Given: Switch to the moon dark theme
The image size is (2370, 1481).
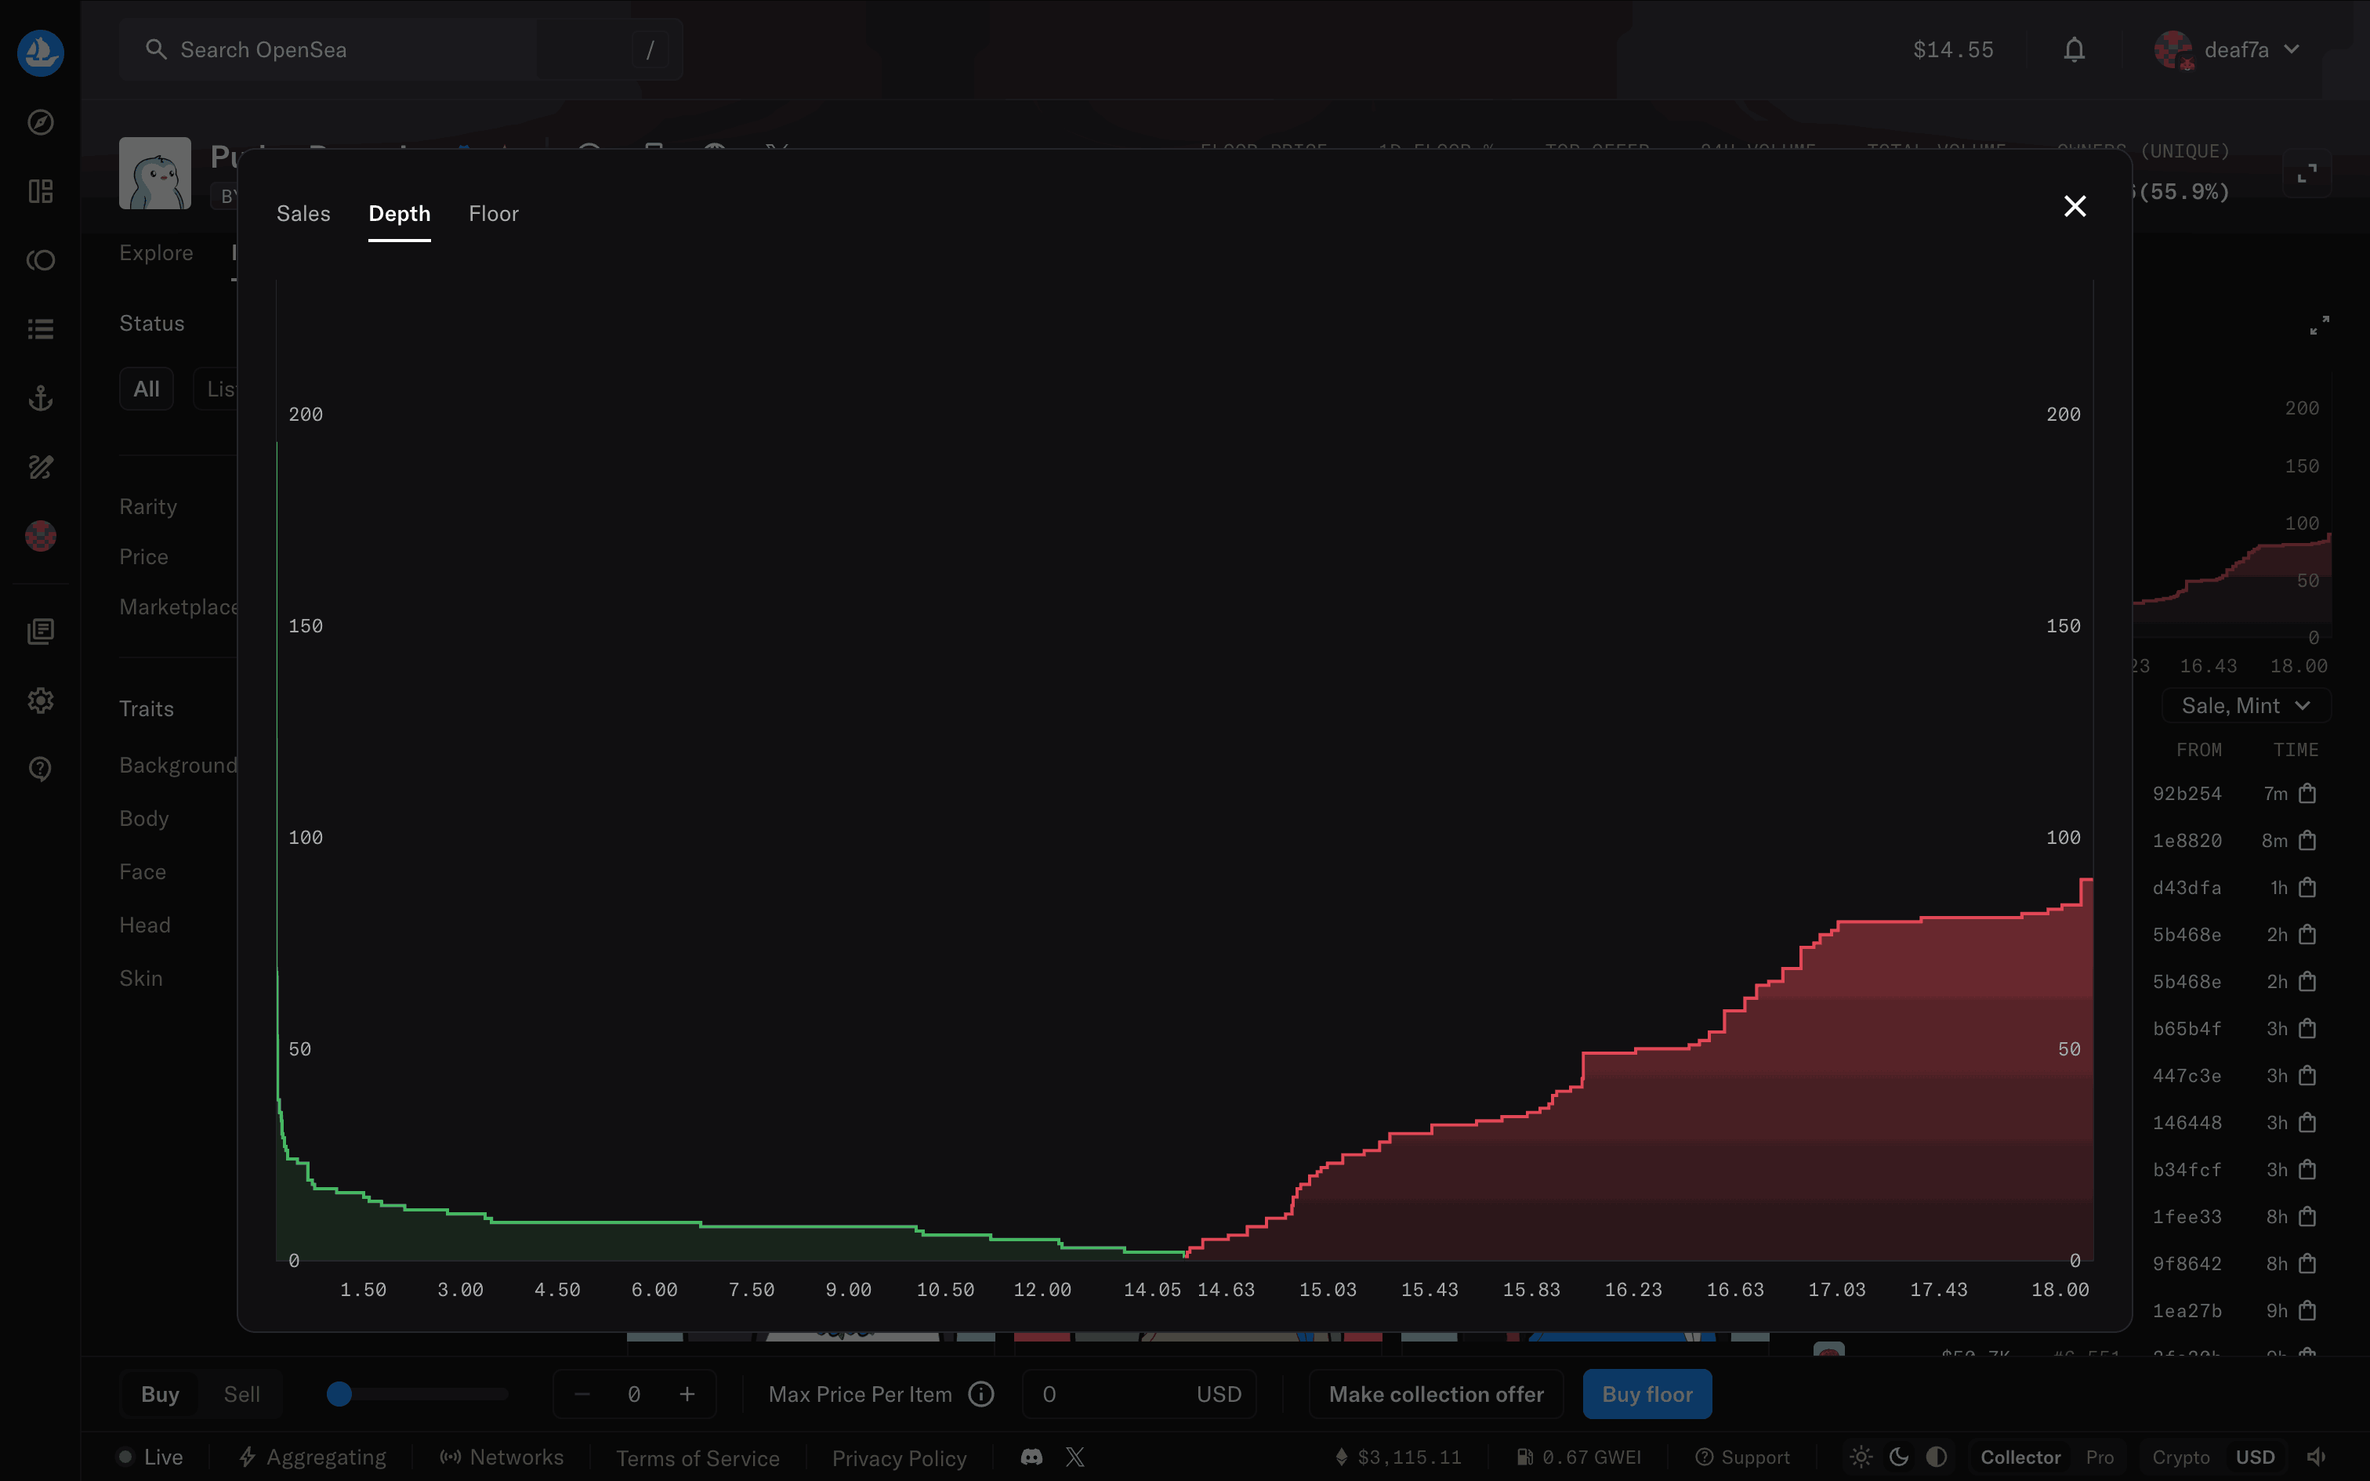Looking at the screenshot, I should tap(1898, 1457).
